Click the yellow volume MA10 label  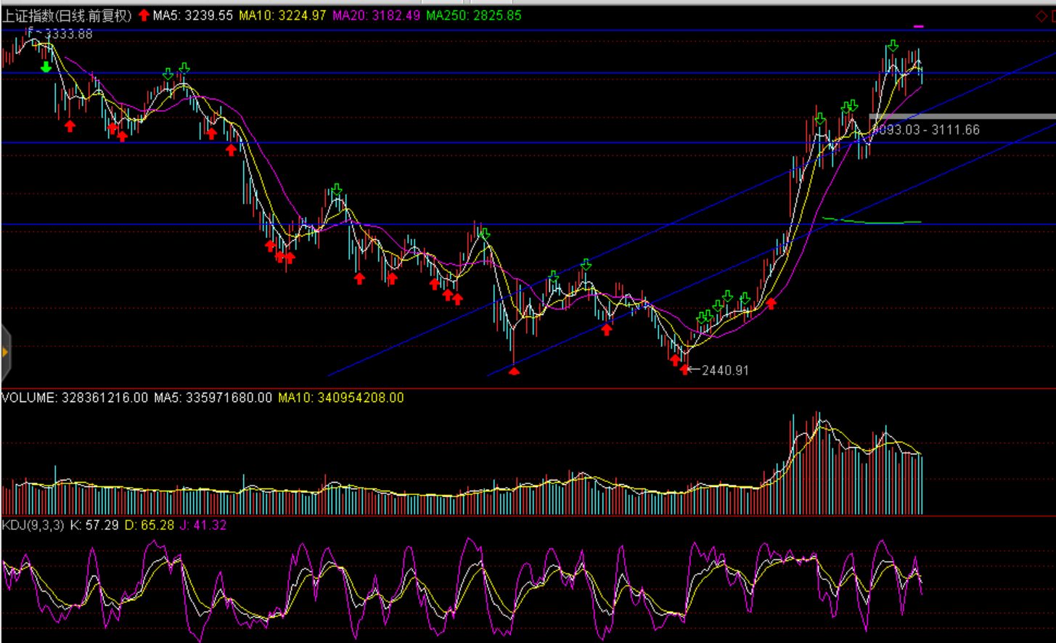click(340, 398)
